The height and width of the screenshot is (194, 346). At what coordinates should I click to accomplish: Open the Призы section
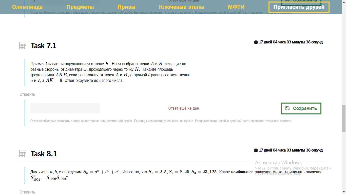126,7
